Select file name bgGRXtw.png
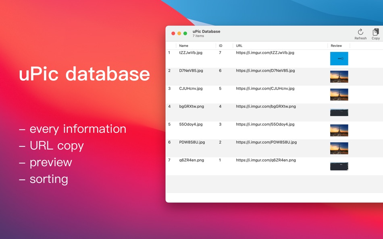The width and height of the screenshot is (383, 239). [x=191, y=106]
